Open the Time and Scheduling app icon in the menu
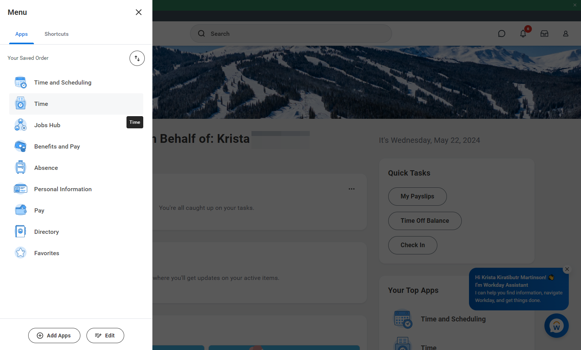The width and height of the screenshot is (581, 350). pyautogui.click(x=21, y=82)
